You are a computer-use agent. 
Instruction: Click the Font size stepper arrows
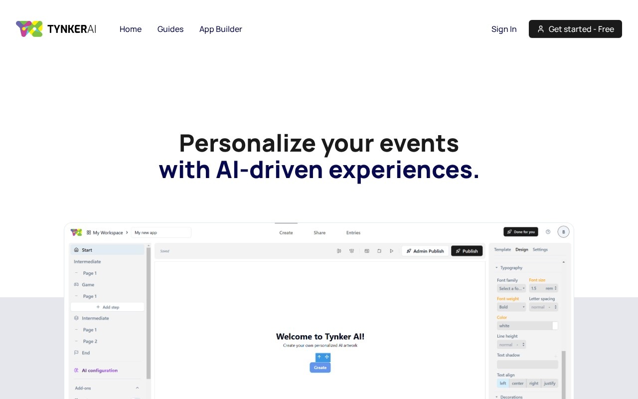(x=556, y=288)
